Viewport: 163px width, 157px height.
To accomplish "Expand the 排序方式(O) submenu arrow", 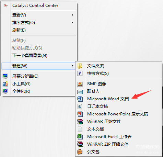I will click(x=72, y=23).
